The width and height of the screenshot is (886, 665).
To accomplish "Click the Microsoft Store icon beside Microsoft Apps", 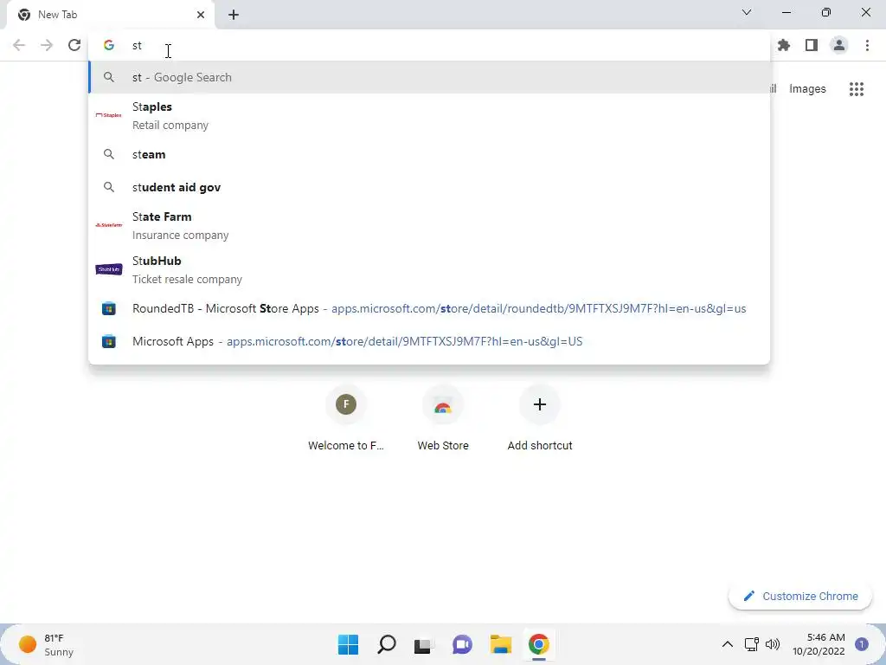I will 108,341.
